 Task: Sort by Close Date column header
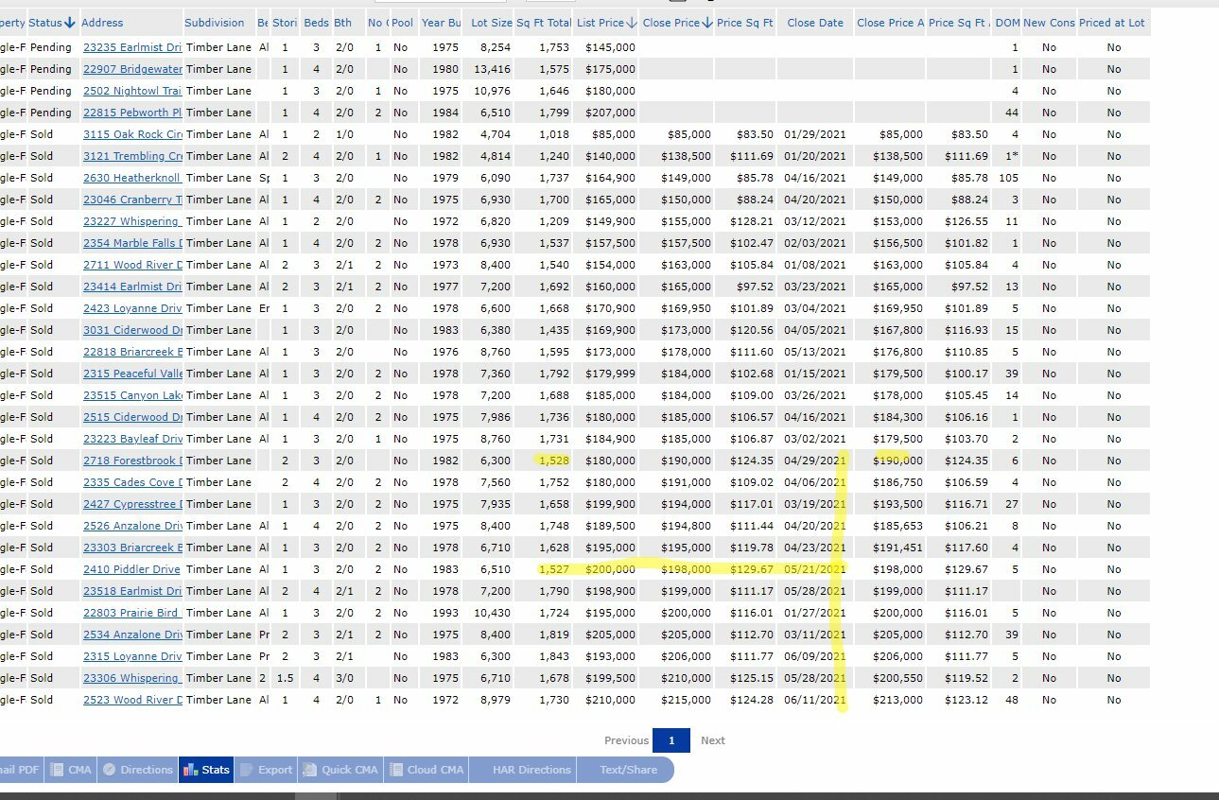814,23
